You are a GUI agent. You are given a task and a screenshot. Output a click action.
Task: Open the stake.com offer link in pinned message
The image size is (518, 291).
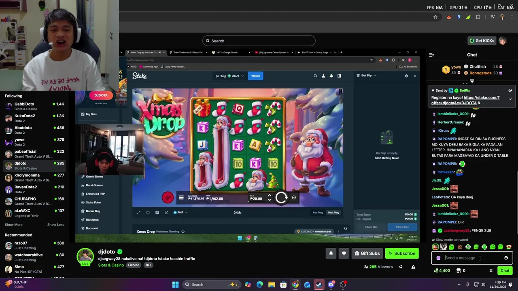point(465,100)
